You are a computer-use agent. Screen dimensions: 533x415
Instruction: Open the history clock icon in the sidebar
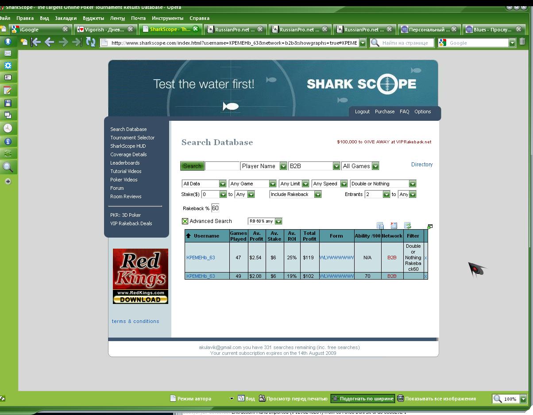(8, 128)
